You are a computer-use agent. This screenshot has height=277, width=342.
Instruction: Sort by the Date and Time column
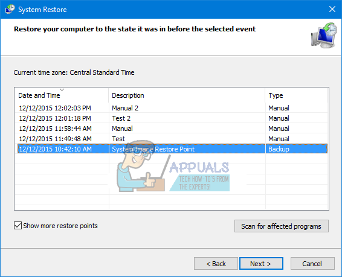pos(62,95)
